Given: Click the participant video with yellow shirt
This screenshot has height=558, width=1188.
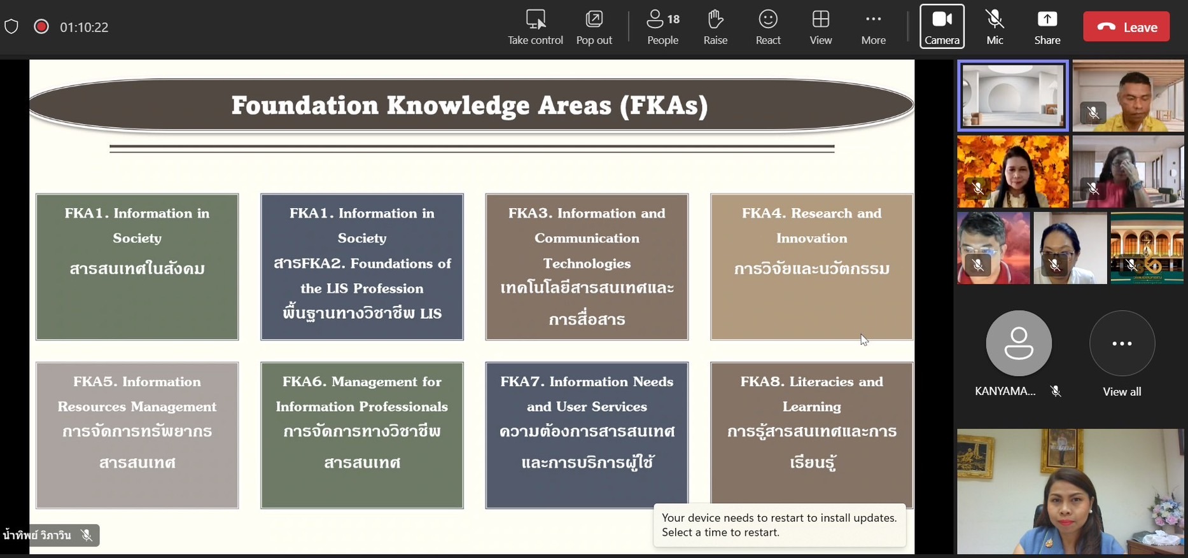Looking at the screenshot, I should coord(1128,96).
